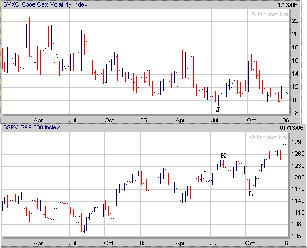
Task: Click the 12 value on the VXO axis
Action: (x=295, y=87)
